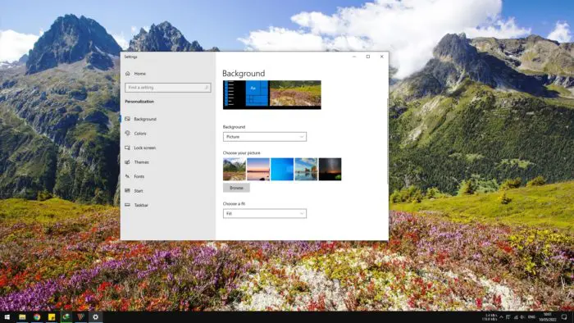Click the Browse button
The image size is (574, 323).
pyautogui.click(x=236, y=188)
